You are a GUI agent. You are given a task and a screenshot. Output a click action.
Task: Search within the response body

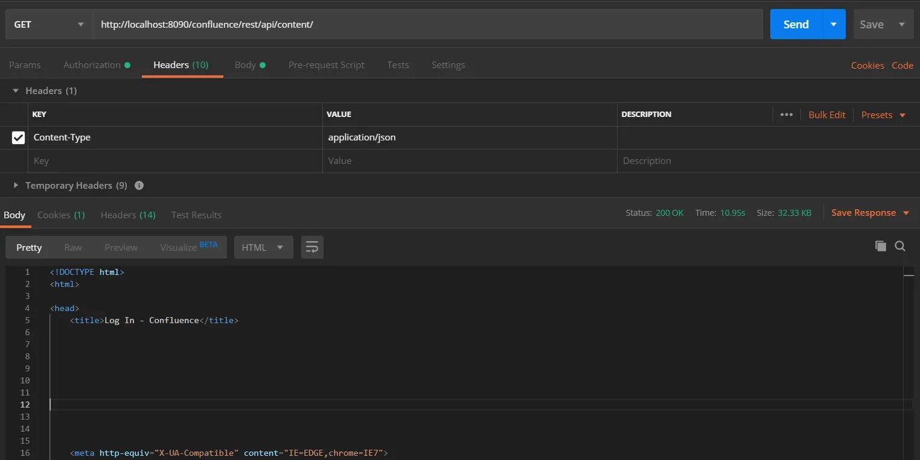(x=900, y=245)
